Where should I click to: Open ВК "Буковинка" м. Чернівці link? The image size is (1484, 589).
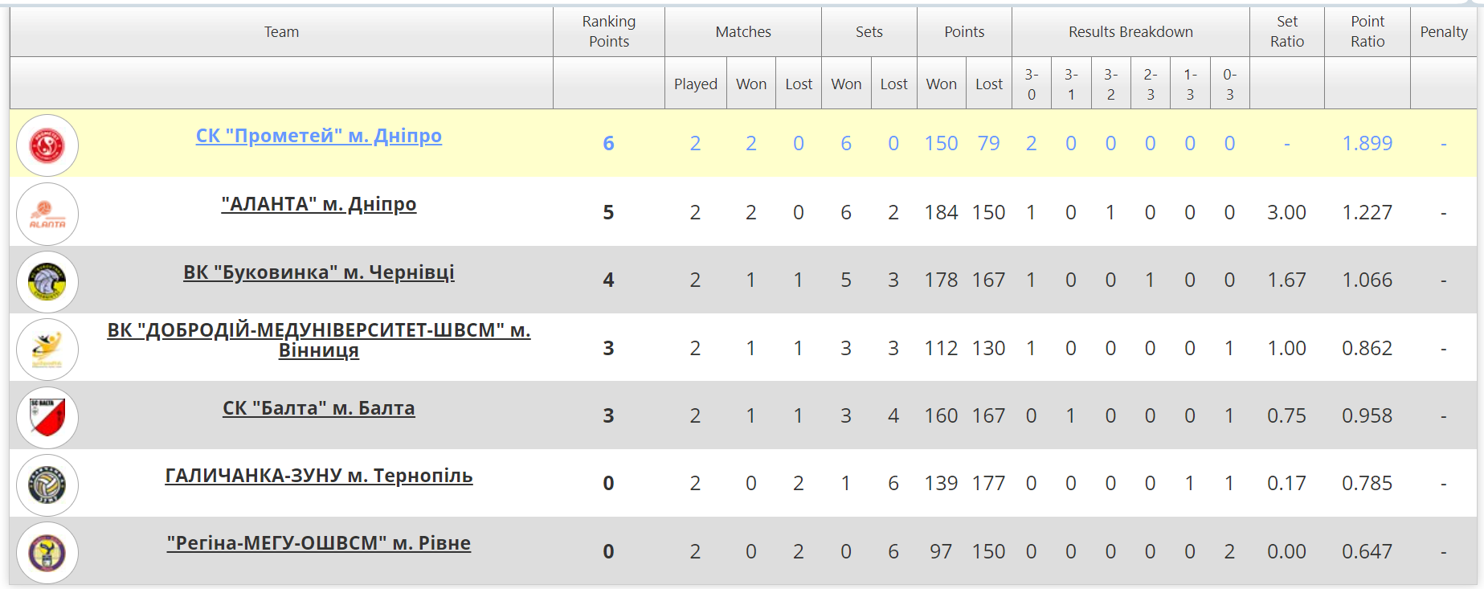coord(319,272)
